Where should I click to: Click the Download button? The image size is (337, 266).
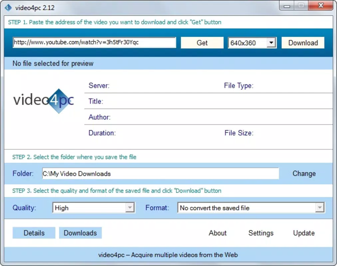(x=303, y=43)
